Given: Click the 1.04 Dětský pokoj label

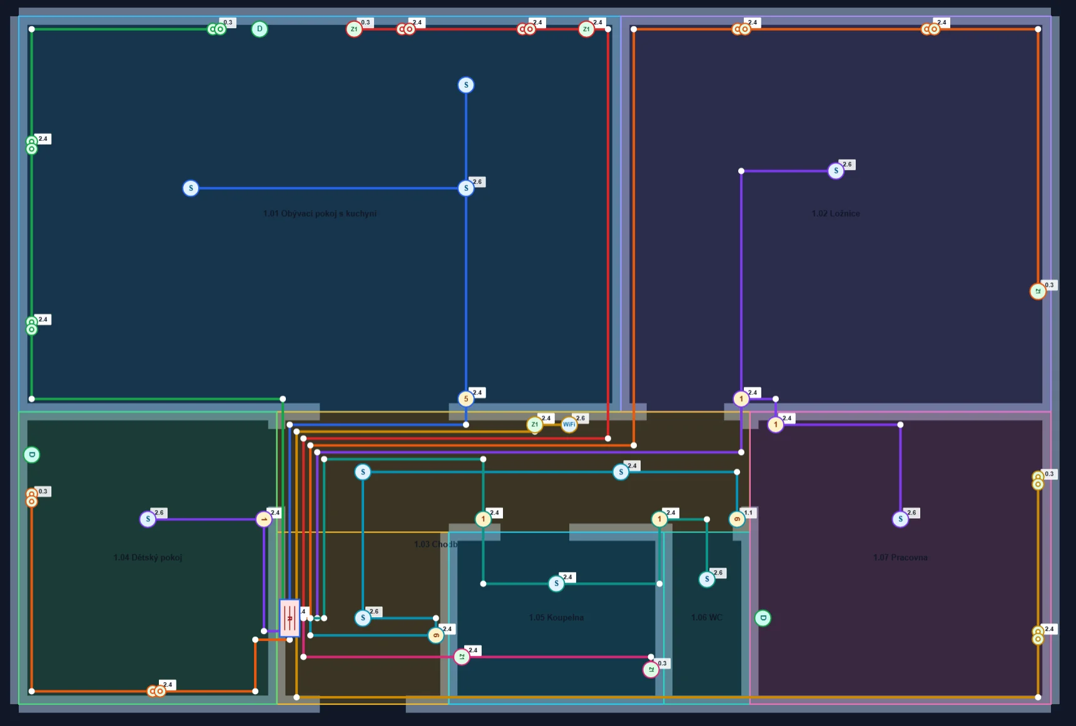Looking at the screenshot, I should tap(148, 557).
